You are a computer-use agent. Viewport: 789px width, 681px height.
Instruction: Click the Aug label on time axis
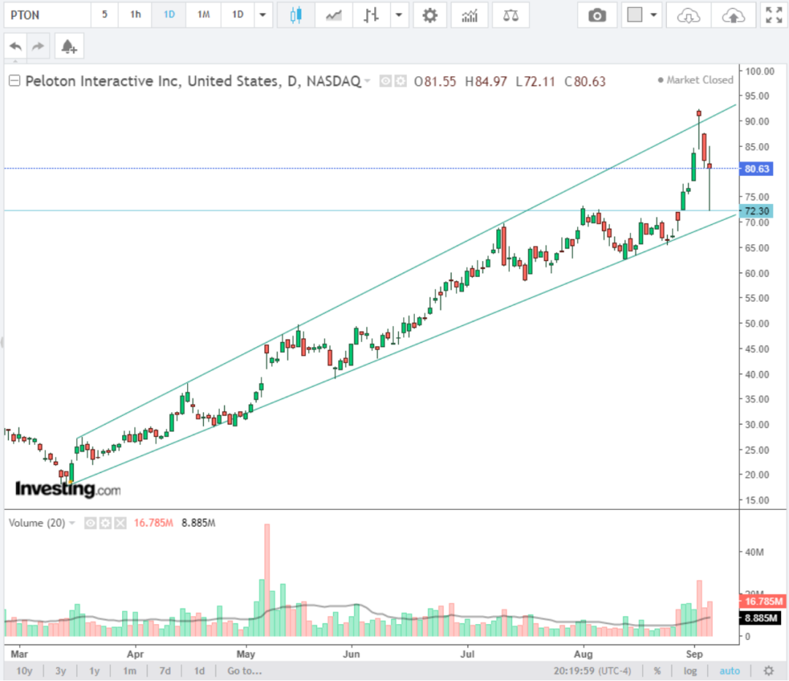tap(583, 654)
